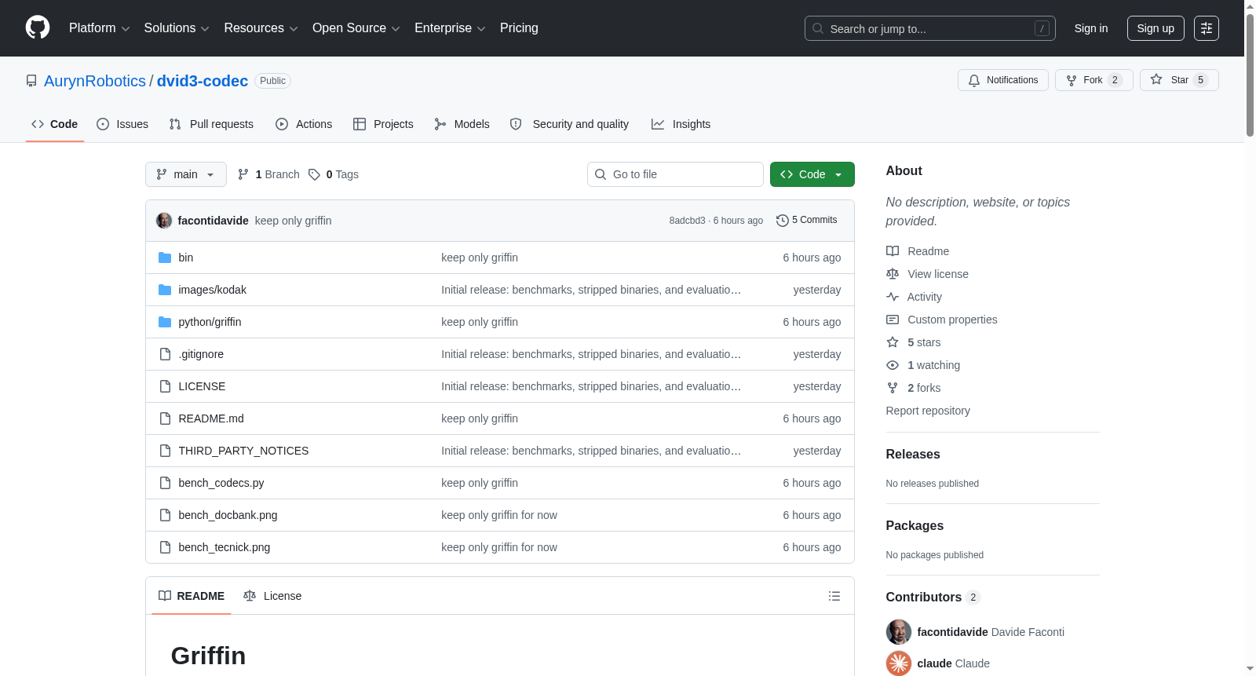Image resolution: width=1256 pixels, height=676 pixels.
Task: Star the dvid3-codec repository
Action: [x=1179, y=80]
